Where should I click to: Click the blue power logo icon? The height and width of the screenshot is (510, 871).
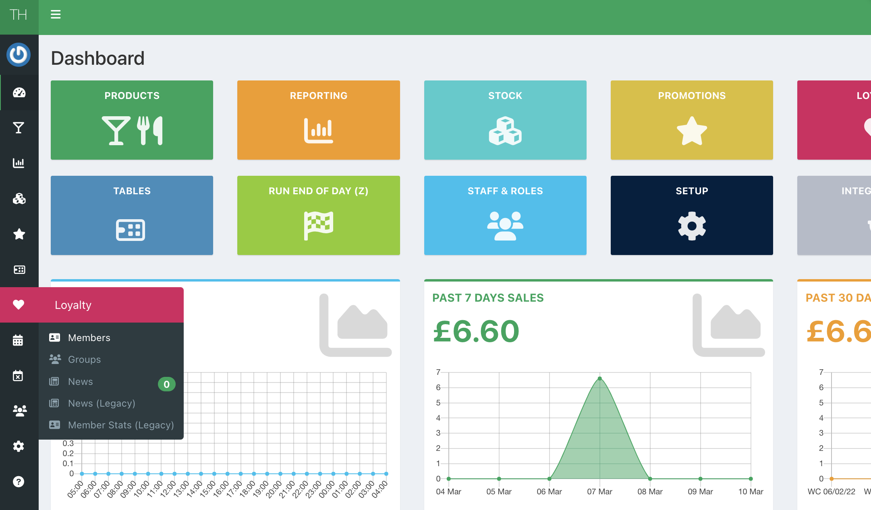click(x=19, y=55)
